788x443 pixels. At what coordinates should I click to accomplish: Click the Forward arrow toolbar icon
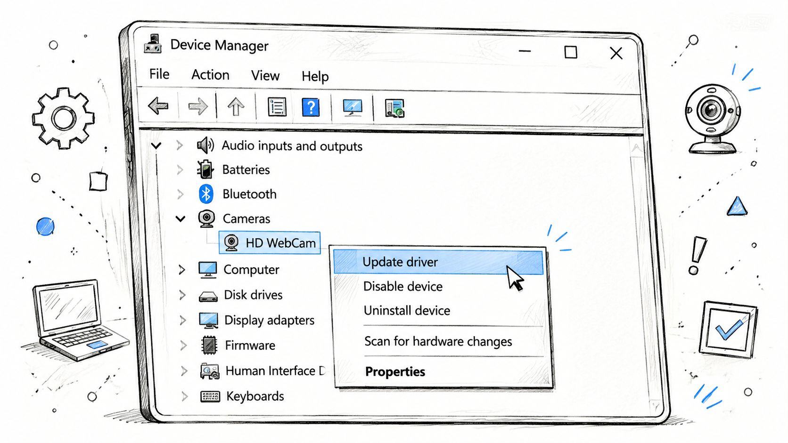point(198,106)
